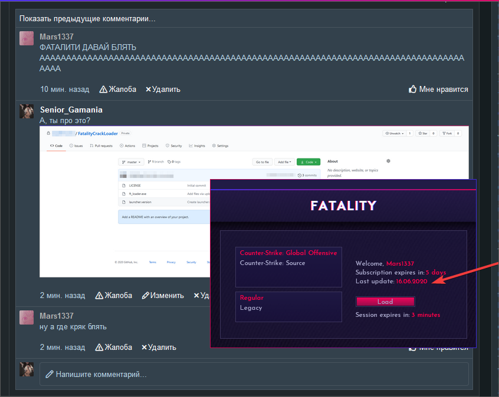
Task: Select Counter-Strike: Global Offensive in Fatality
Action: click(x=288, y=253)
